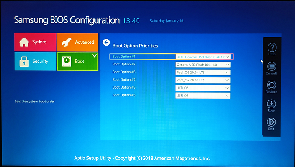Click the 'Sets the system boot order' text
Image resolution: width=295 pixels, height=167 pixels.
point(35,102)
